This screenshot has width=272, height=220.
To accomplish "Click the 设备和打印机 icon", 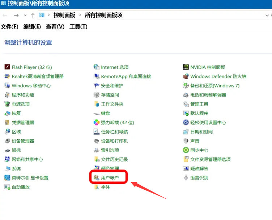I will (x=97, y=141).
